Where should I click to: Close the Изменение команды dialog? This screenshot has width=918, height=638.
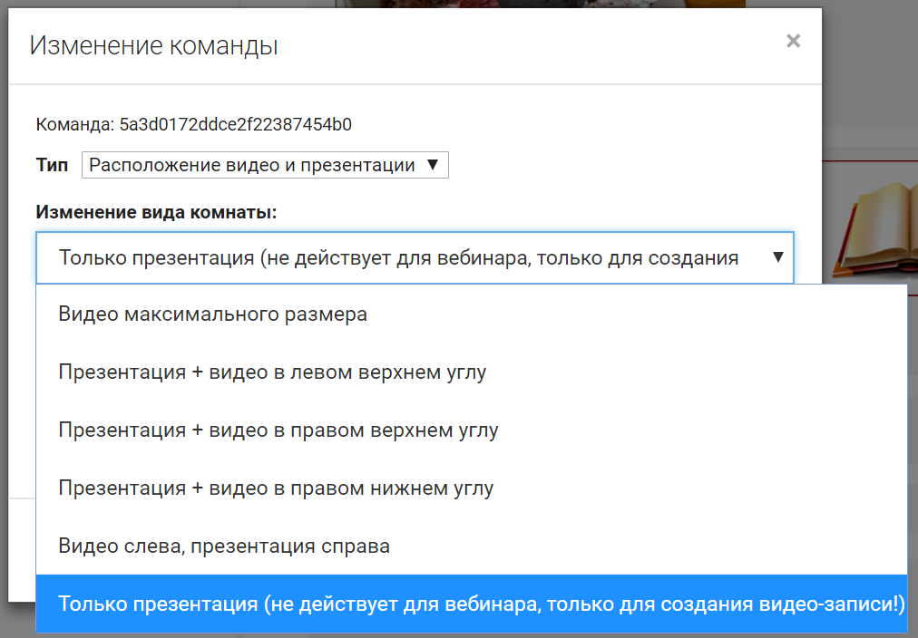pos(793,41)
